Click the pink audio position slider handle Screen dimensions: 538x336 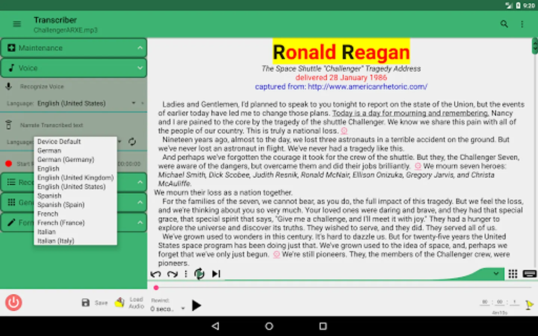pyautogui.click(x=156, y=287)
